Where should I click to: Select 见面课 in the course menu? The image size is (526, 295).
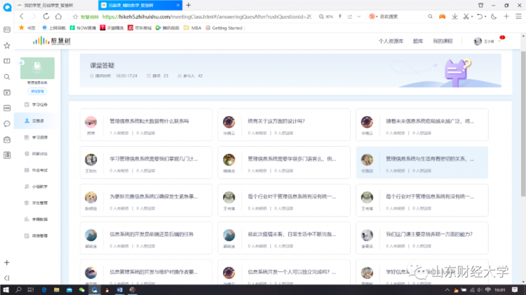(35, 121)
